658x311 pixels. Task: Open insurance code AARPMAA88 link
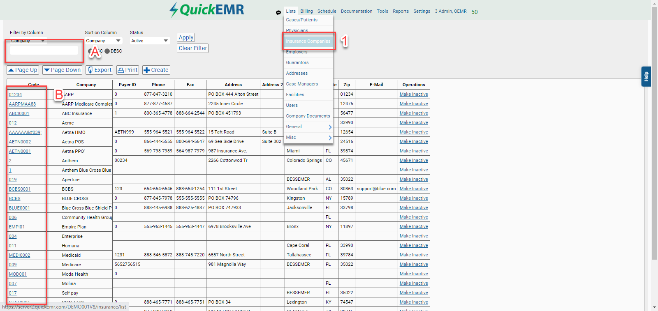click(x=22, y=104)
